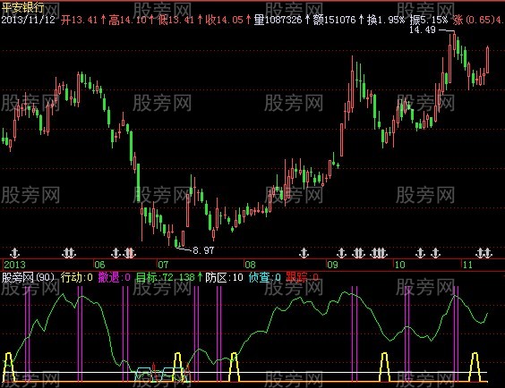Click the lone info marker between 08 and 09
Viewport: 505px width, 388px height.
tap(304, 253)
